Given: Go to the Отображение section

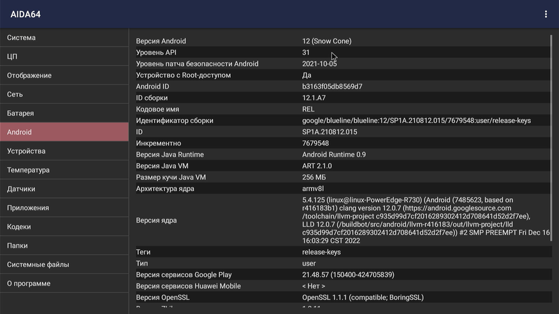Looking at the screenshot, I should 64,75.
